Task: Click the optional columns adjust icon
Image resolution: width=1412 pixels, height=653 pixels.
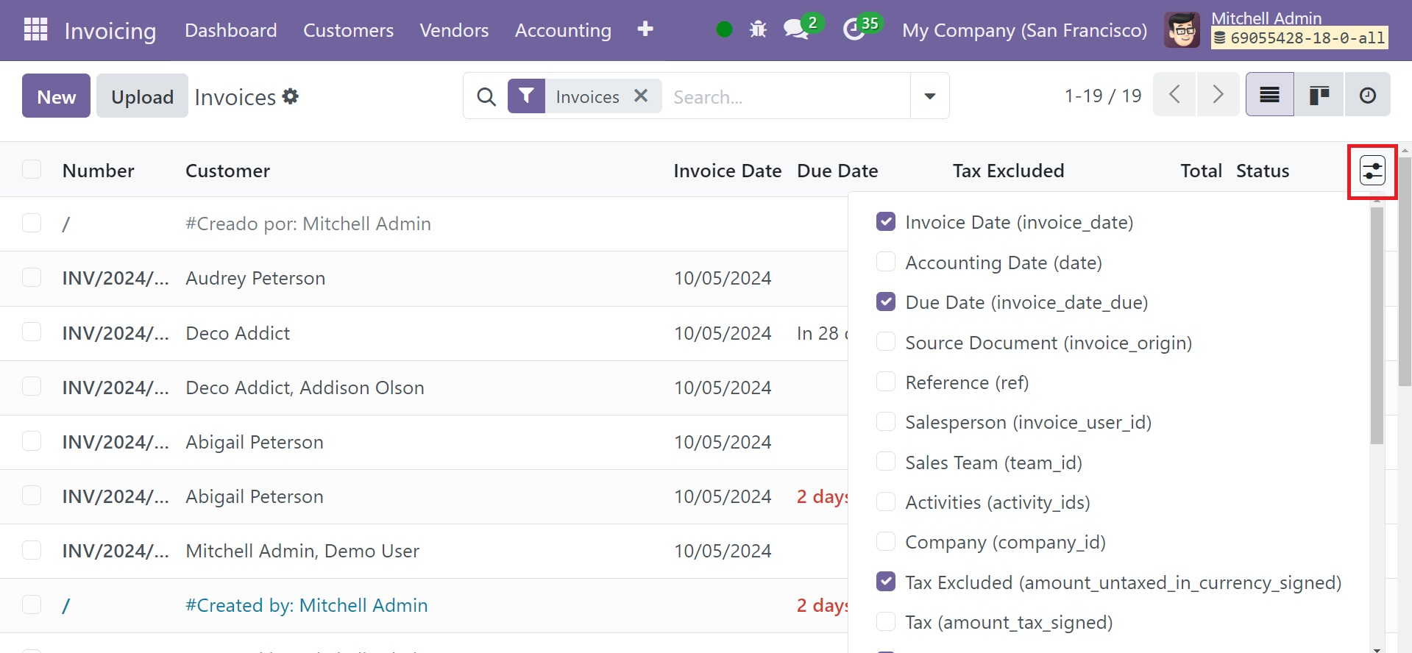Action: coord(1372,171)
